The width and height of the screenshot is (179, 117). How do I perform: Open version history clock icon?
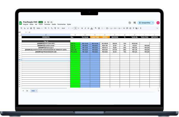[x=130, y=23]
